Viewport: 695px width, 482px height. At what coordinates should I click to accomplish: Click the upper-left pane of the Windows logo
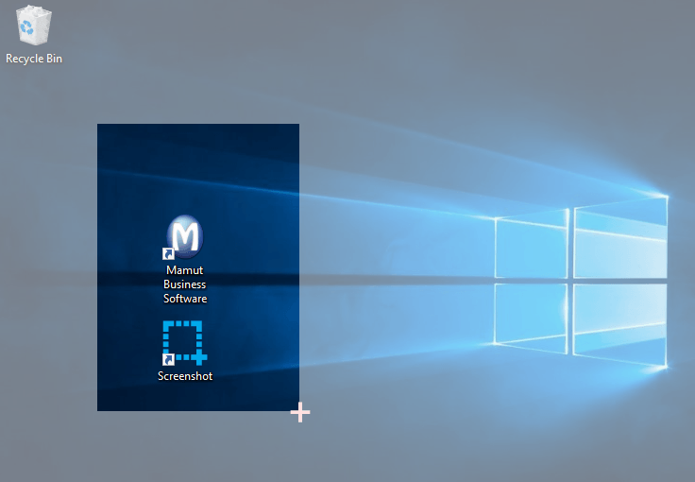(x=531, y=248)
